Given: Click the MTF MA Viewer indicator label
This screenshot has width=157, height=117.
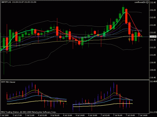Looking at the screenshot, I should (8, 82).
